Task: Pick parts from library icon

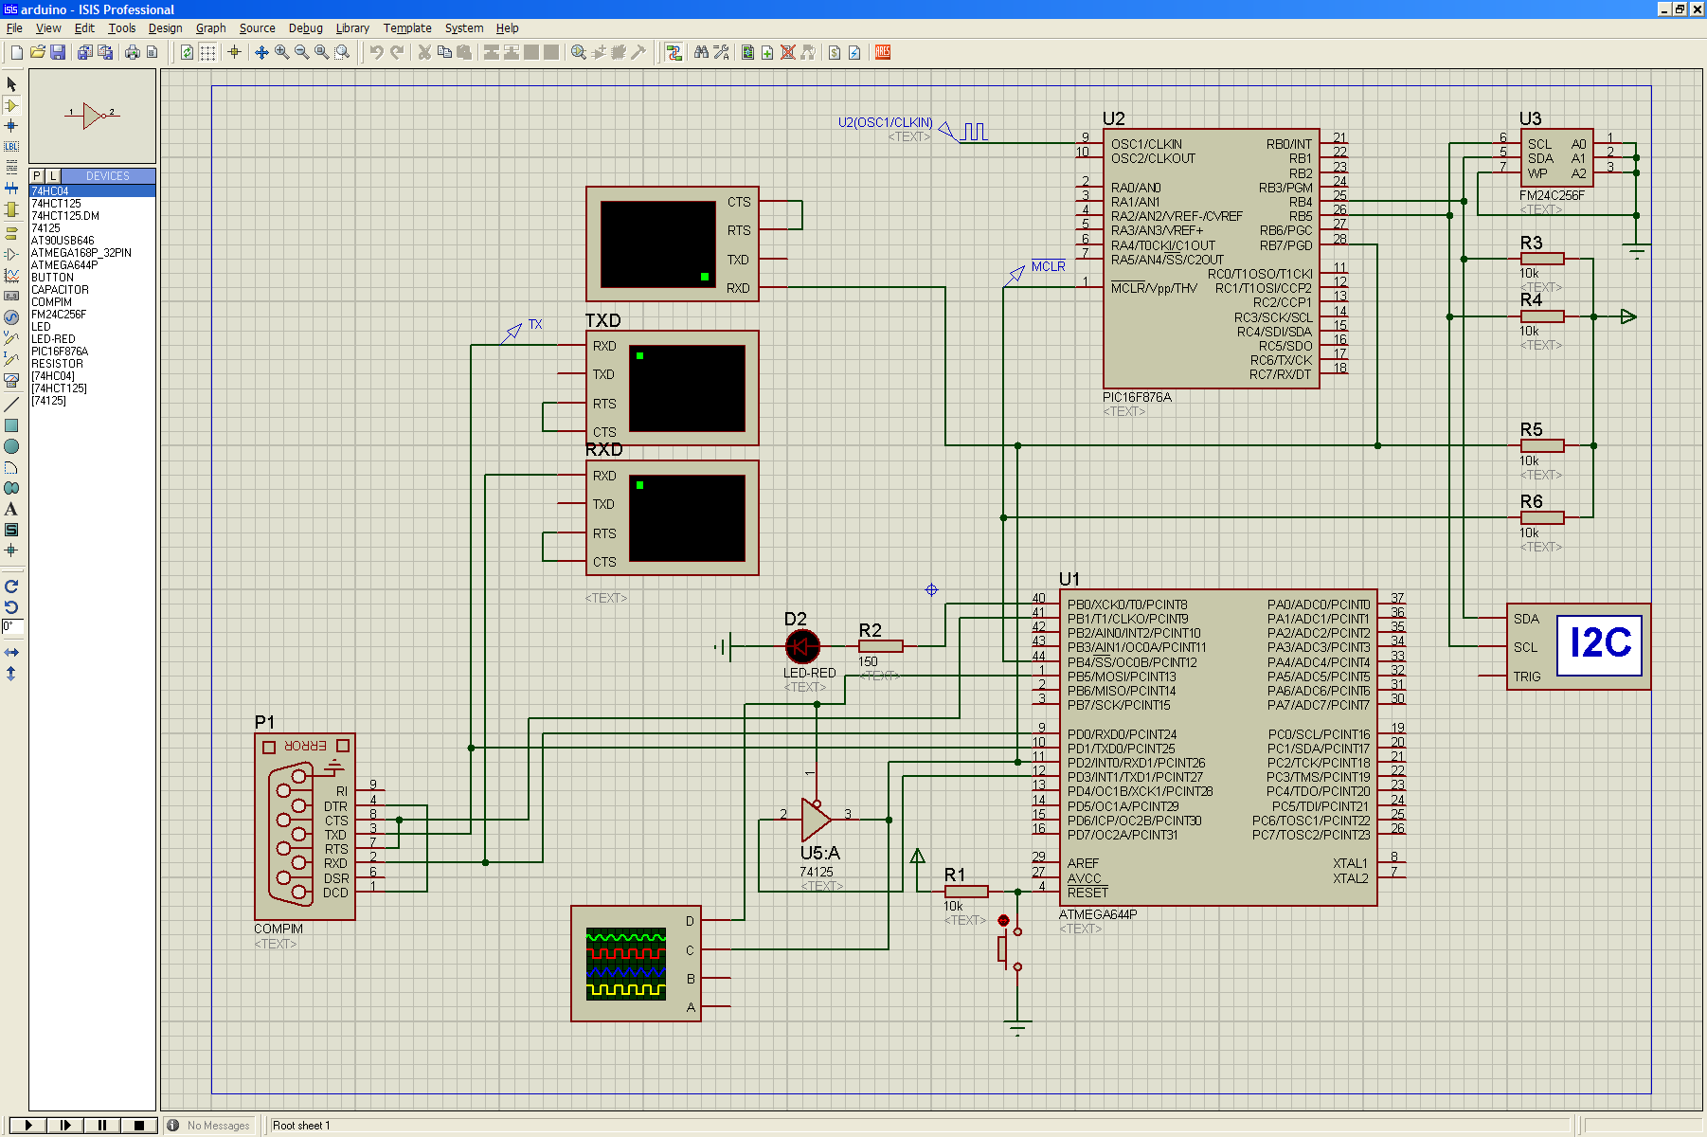Action: [x=579, y=52]
